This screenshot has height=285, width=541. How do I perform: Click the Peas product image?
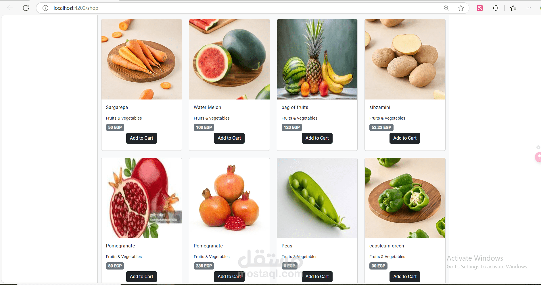click(x=317, y=198)
